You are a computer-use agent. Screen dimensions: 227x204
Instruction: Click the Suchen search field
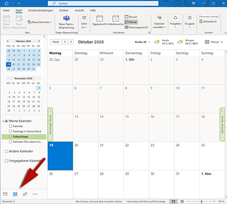(x=103, y=3)
